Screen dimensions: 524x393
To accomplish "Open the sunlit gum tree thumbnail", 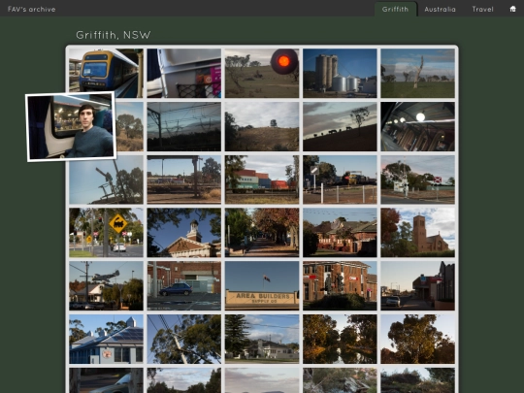I will click(417, 339).
